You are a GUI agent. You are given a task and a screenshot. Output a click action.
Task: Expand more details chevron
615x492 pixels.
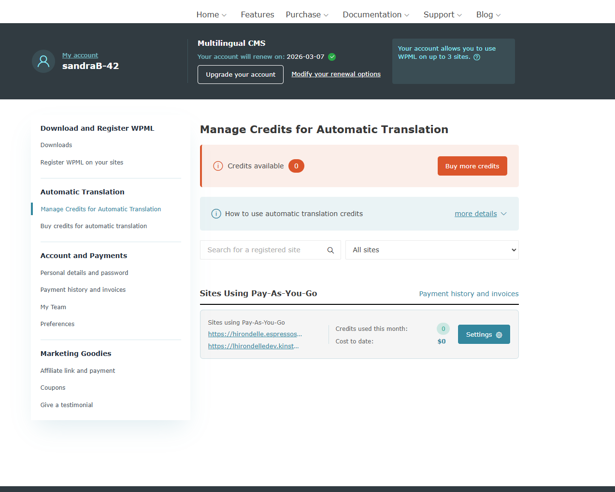click(x=504, y=214)
